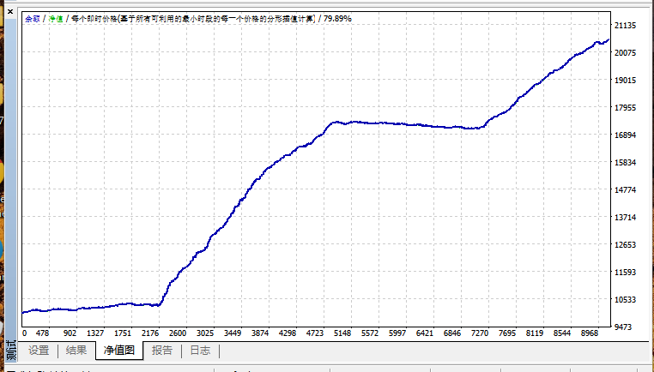The image size is (654, 372).
Task: Switch to the 日志 tab
Action: 200,351
